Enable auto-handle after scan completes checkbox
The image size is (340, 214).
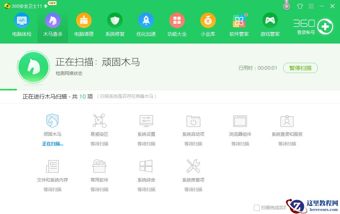(x=256, y=207)
